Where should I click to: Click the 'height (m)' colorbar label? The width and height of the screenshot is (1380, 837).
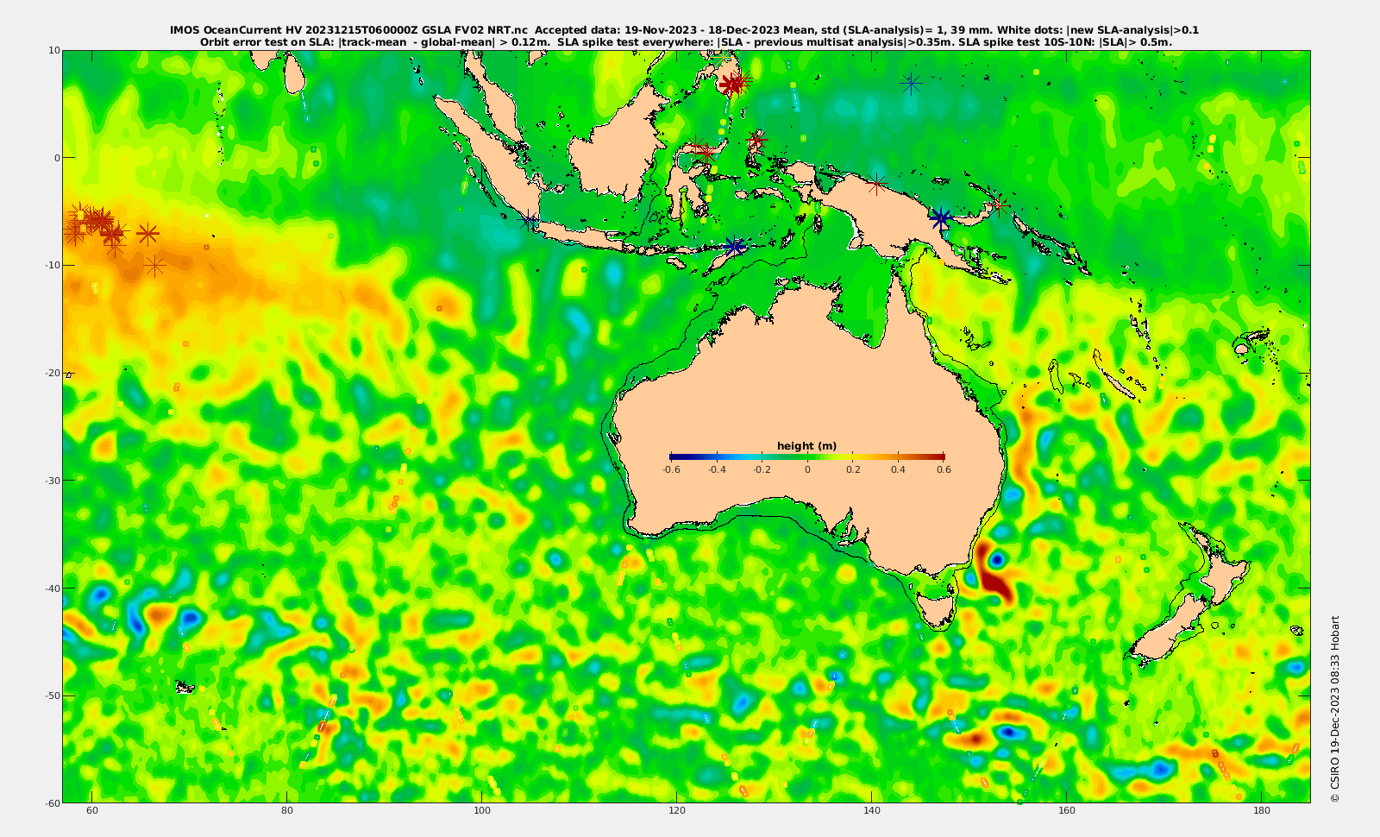(807, 446)
